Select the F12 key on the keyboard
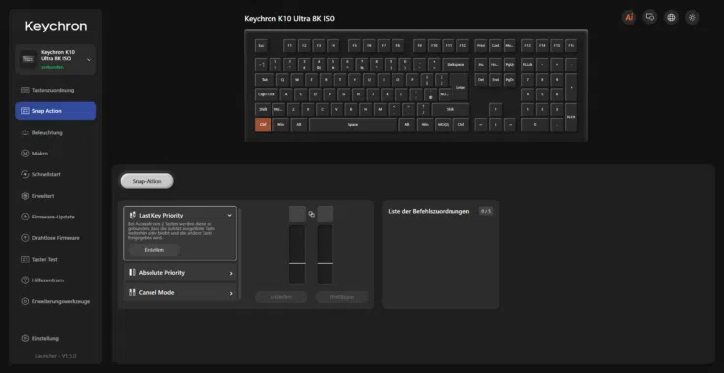 [463, 45]
